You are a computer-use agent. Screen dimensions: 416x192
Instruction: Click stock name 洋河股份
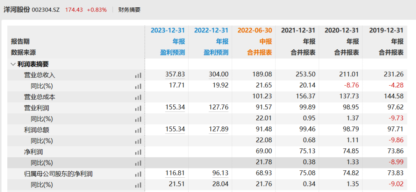[x=17, y=10]
